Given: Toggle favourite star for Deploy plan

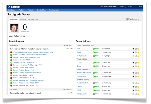Looking at the screenshot, I should pos(138,87).
